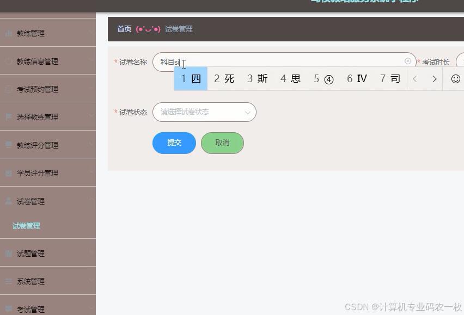
Task: Open the 考试预约管理 sidebar menu
Action: (47, 89)
